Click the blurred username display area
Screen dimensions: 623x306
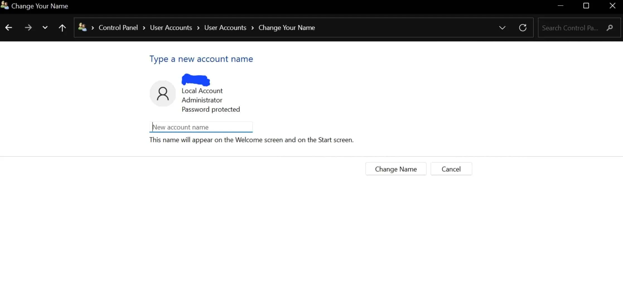click(x=195, y=80)
